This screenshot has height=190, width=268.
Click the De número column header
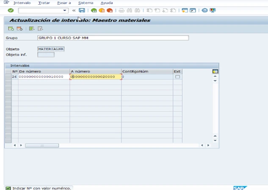click(44, 71)
